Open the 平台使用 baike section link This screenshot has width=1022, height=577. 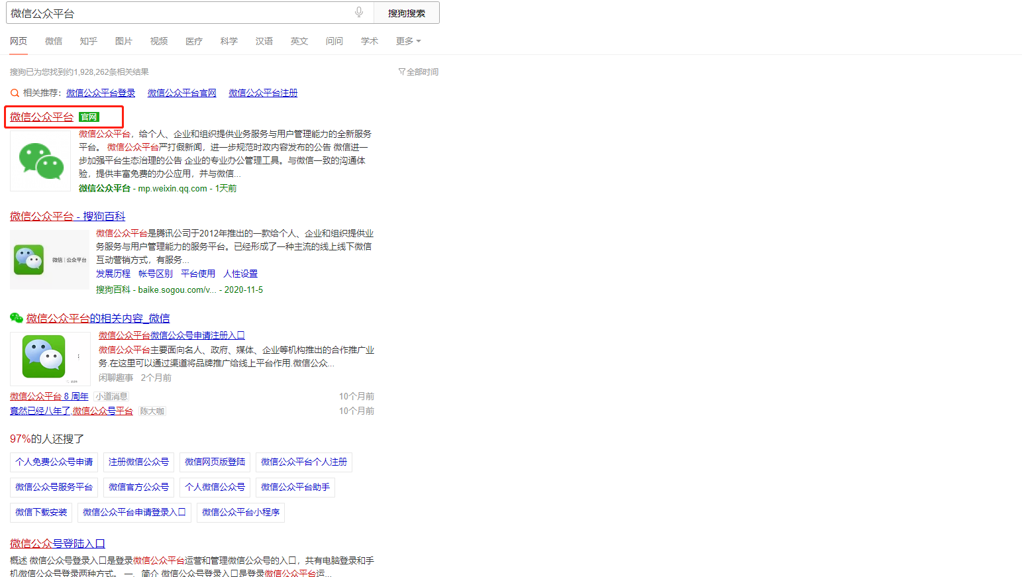[198, 274]
